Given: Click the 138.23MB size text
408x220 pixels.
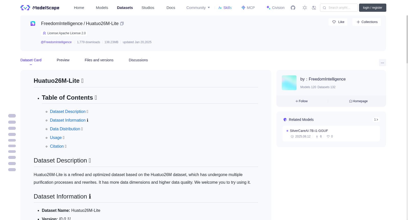Looking at the screenshot, I should (x=111, y=42).
